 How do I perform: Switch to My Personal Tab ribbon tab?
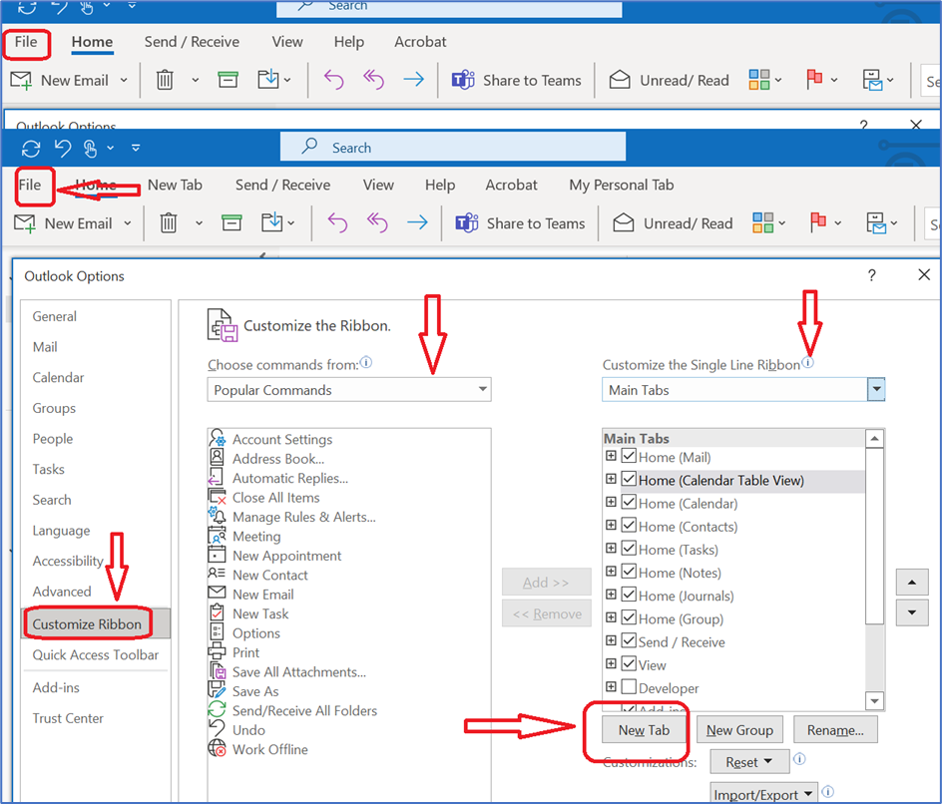pos(622,185)
